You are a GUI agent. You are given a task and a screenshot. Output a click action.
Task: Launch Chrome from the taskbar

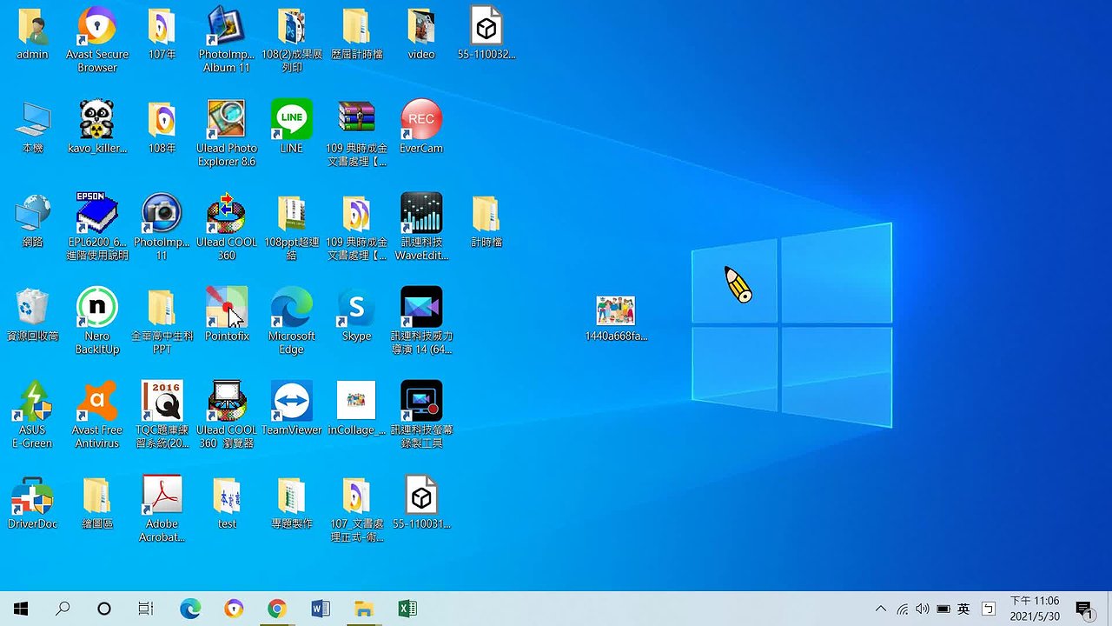point(277,609)
